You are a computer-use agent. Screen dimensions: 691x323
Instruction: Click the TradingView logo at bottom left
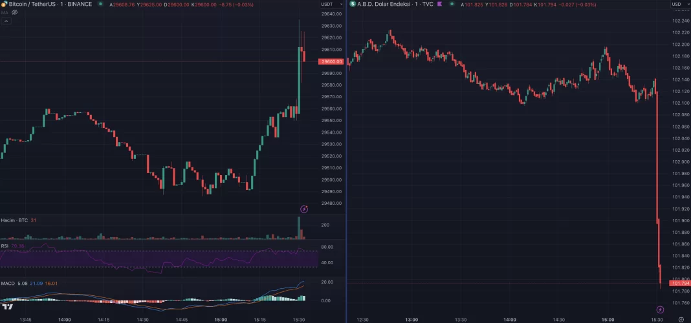[x=7, y=306]
